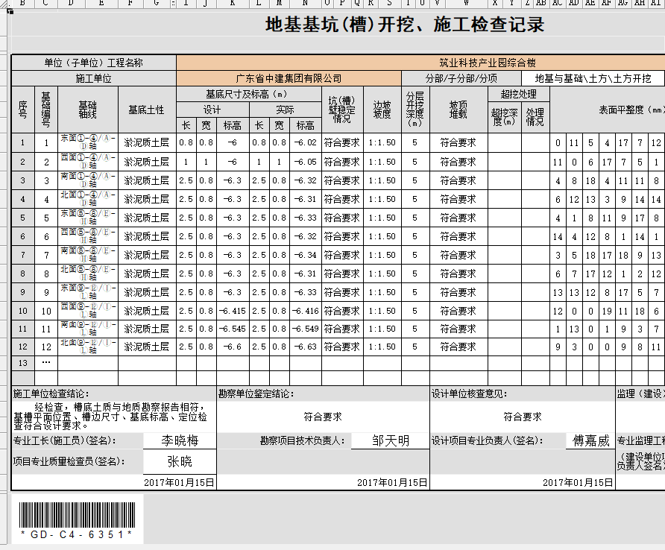This screenshot has width=665, height=550.
Task: Click 符合要求 under 设计单位核查意见
Action: (x=523, y=417)
